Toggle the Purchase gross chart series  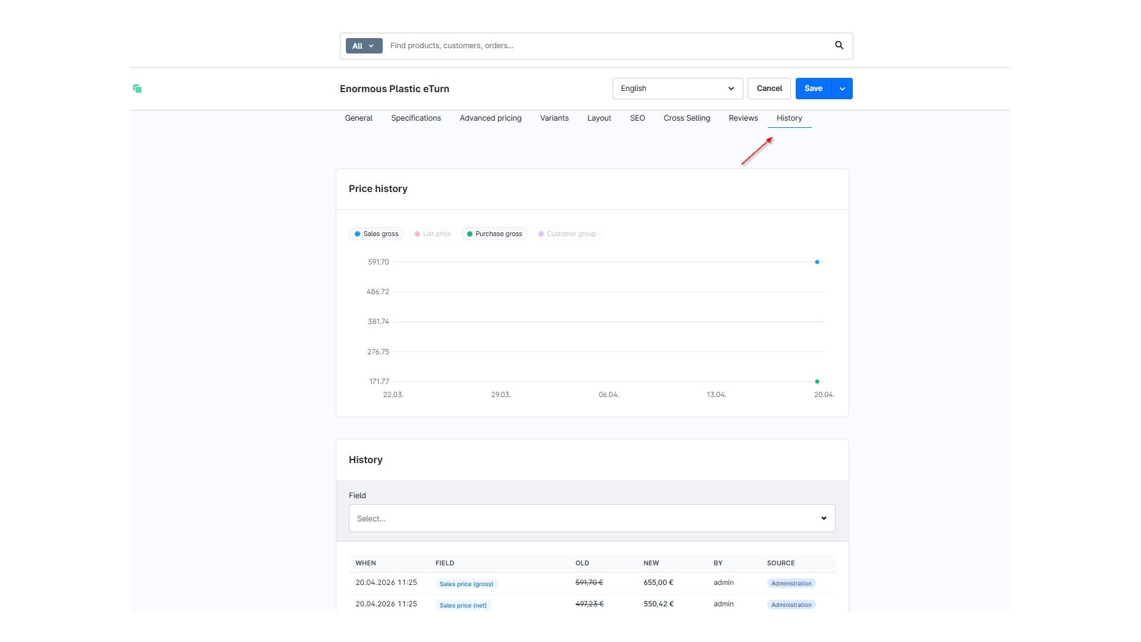point(494,234)
